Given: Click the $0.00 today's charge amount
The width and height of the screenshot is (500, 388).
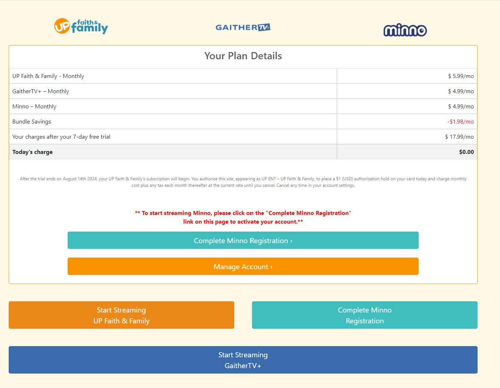Looking at the screenshot, I should tap(466, 152).
